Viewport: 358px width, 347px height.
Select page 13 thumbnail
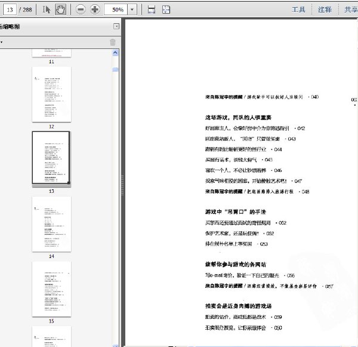pyautogui.click(x=51, y=158)
